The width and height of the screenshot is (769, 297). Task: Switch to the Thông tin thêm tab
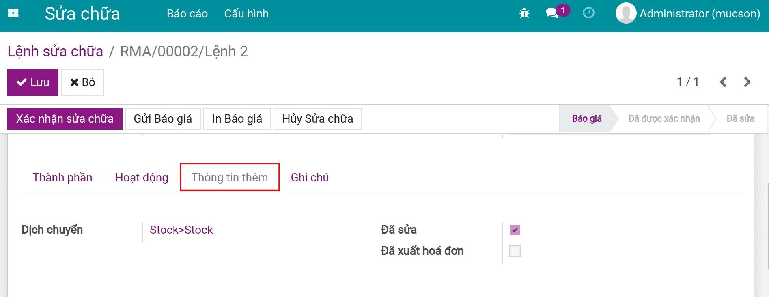[230, 177]
